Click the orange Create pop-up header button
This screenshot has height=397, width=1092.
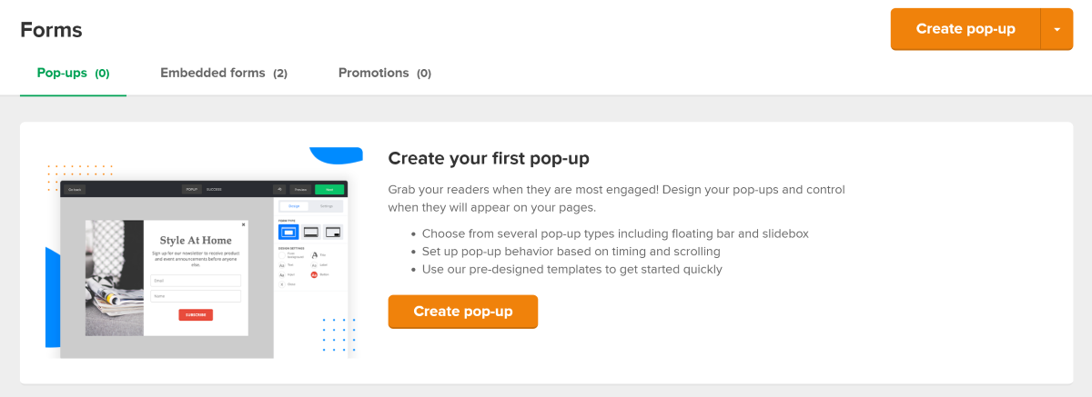pyautogui.click(x=965, y=29)
